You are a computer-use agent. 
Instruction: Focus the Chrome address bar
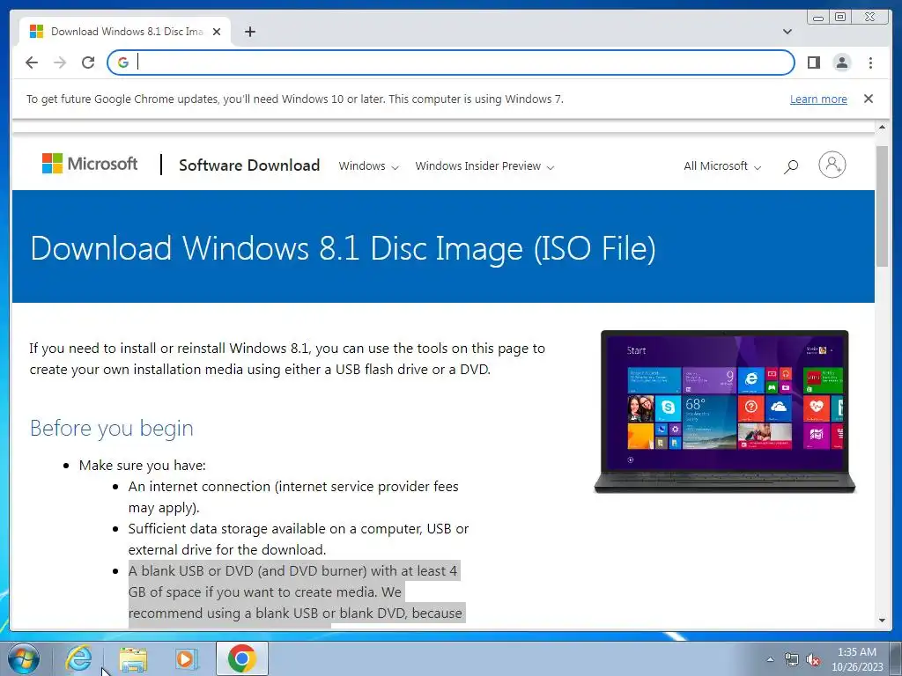450,62
